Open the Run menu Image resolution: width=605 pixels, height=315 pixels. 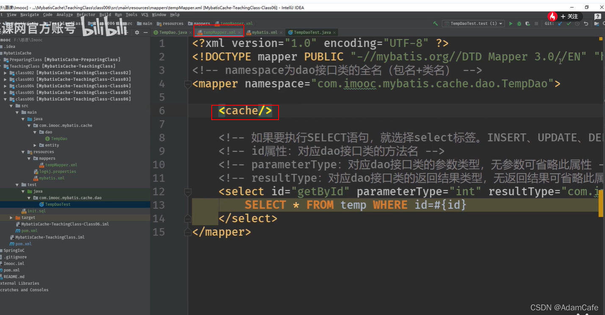[119, 15]
